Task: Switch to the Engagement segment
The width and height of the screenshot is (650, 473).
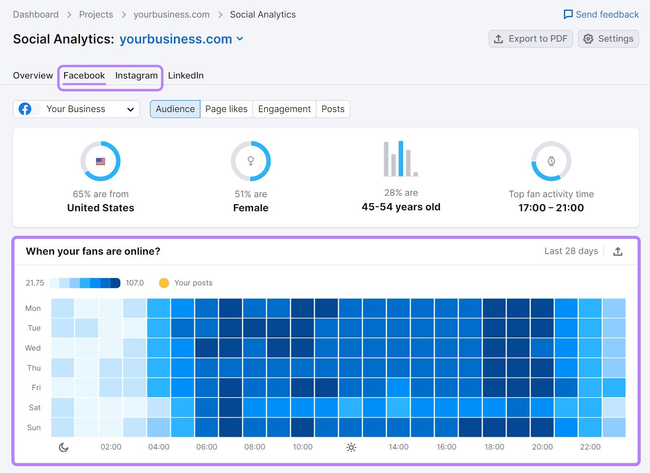Action: (284, 109)
